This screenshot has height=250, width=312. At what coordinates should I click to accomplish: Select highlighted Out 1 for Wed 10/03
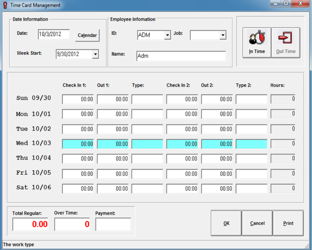pyautogui.click(x=113, y=144)
